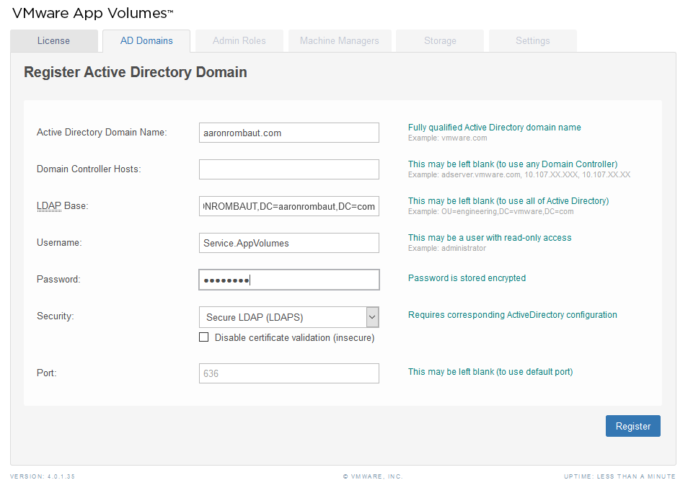Click the Password input box
Screen dimensions: 688x493
click(x=288, y=280)
